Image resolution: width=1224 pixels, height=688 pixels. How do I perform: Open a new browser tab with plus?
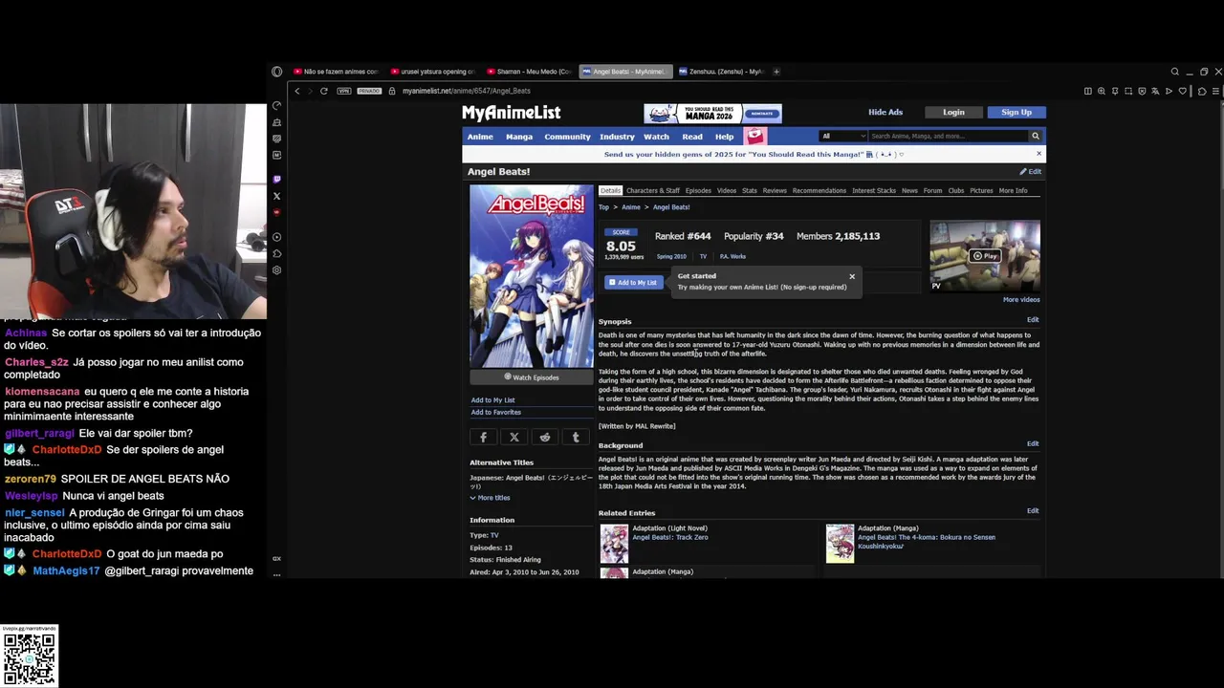point(776,72)
